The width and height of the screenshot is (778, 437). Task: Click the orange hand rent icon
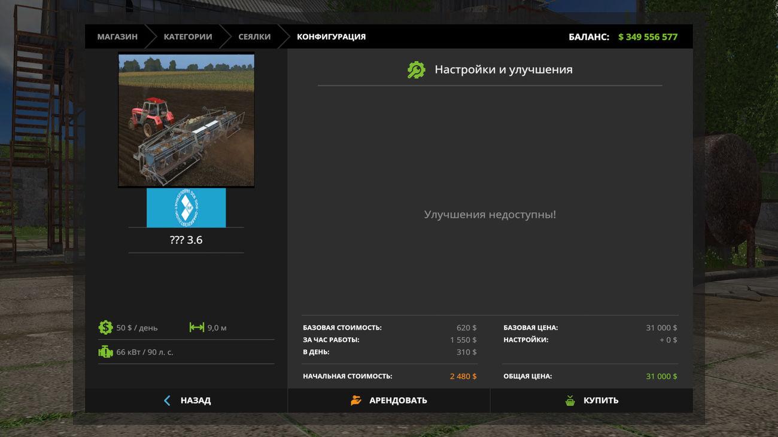click(x=356, y=401)
